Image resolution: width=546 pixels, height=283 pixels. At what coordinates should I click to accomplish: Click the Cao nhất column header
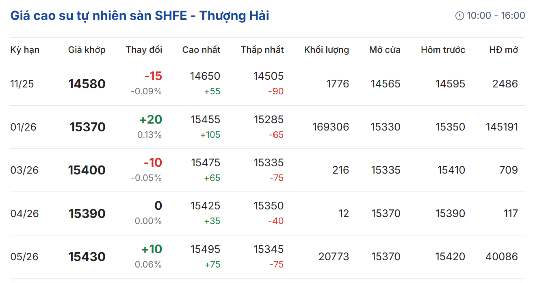coord(201,50)
